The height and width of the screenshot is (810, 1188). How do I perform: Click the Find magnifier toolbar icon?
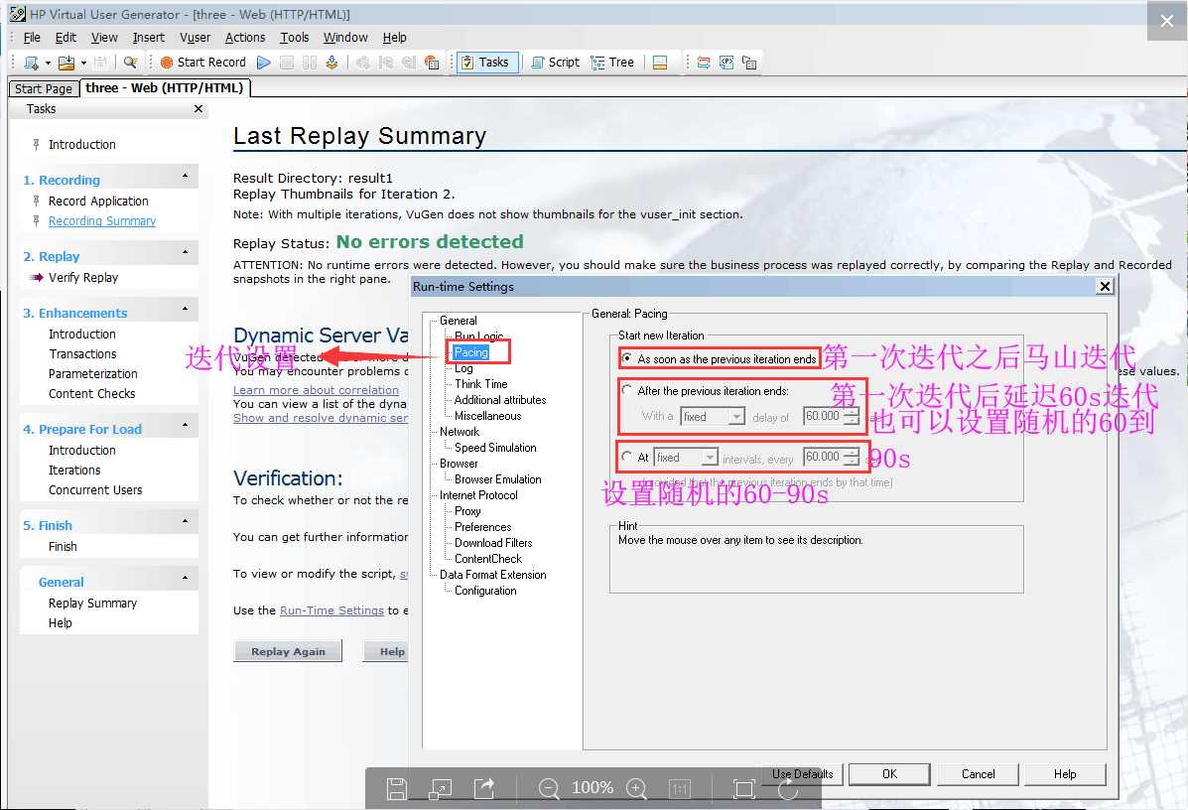(130, 63)
